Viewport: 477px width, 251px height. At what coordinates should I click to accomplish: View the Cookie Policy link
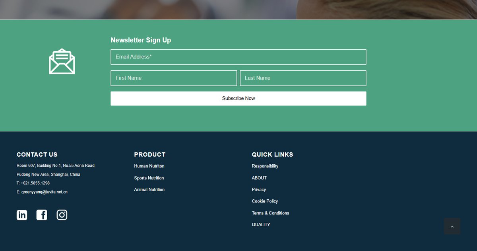[x=265, y=201]
